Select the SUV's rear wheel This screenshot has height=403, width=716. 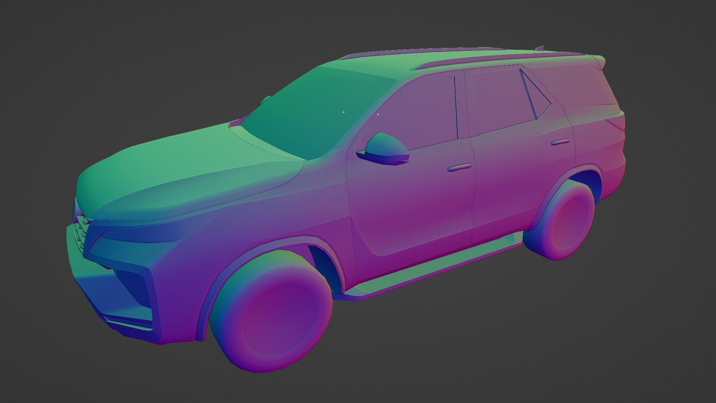[x=559, y=220]
